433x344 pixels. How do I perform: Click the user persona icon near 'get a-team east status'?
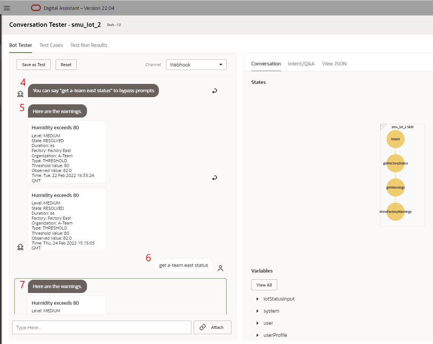[220, 268]
